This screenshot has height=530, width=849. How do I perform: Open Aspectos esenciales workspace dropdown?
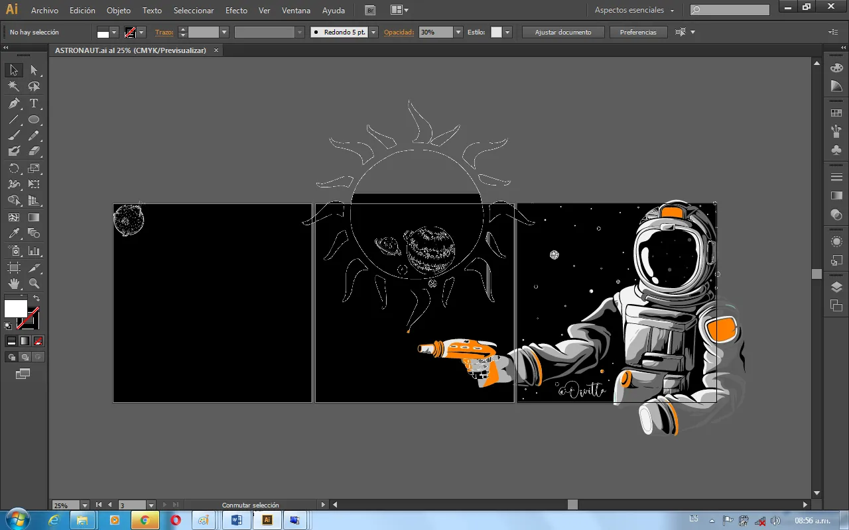(634, 10)
